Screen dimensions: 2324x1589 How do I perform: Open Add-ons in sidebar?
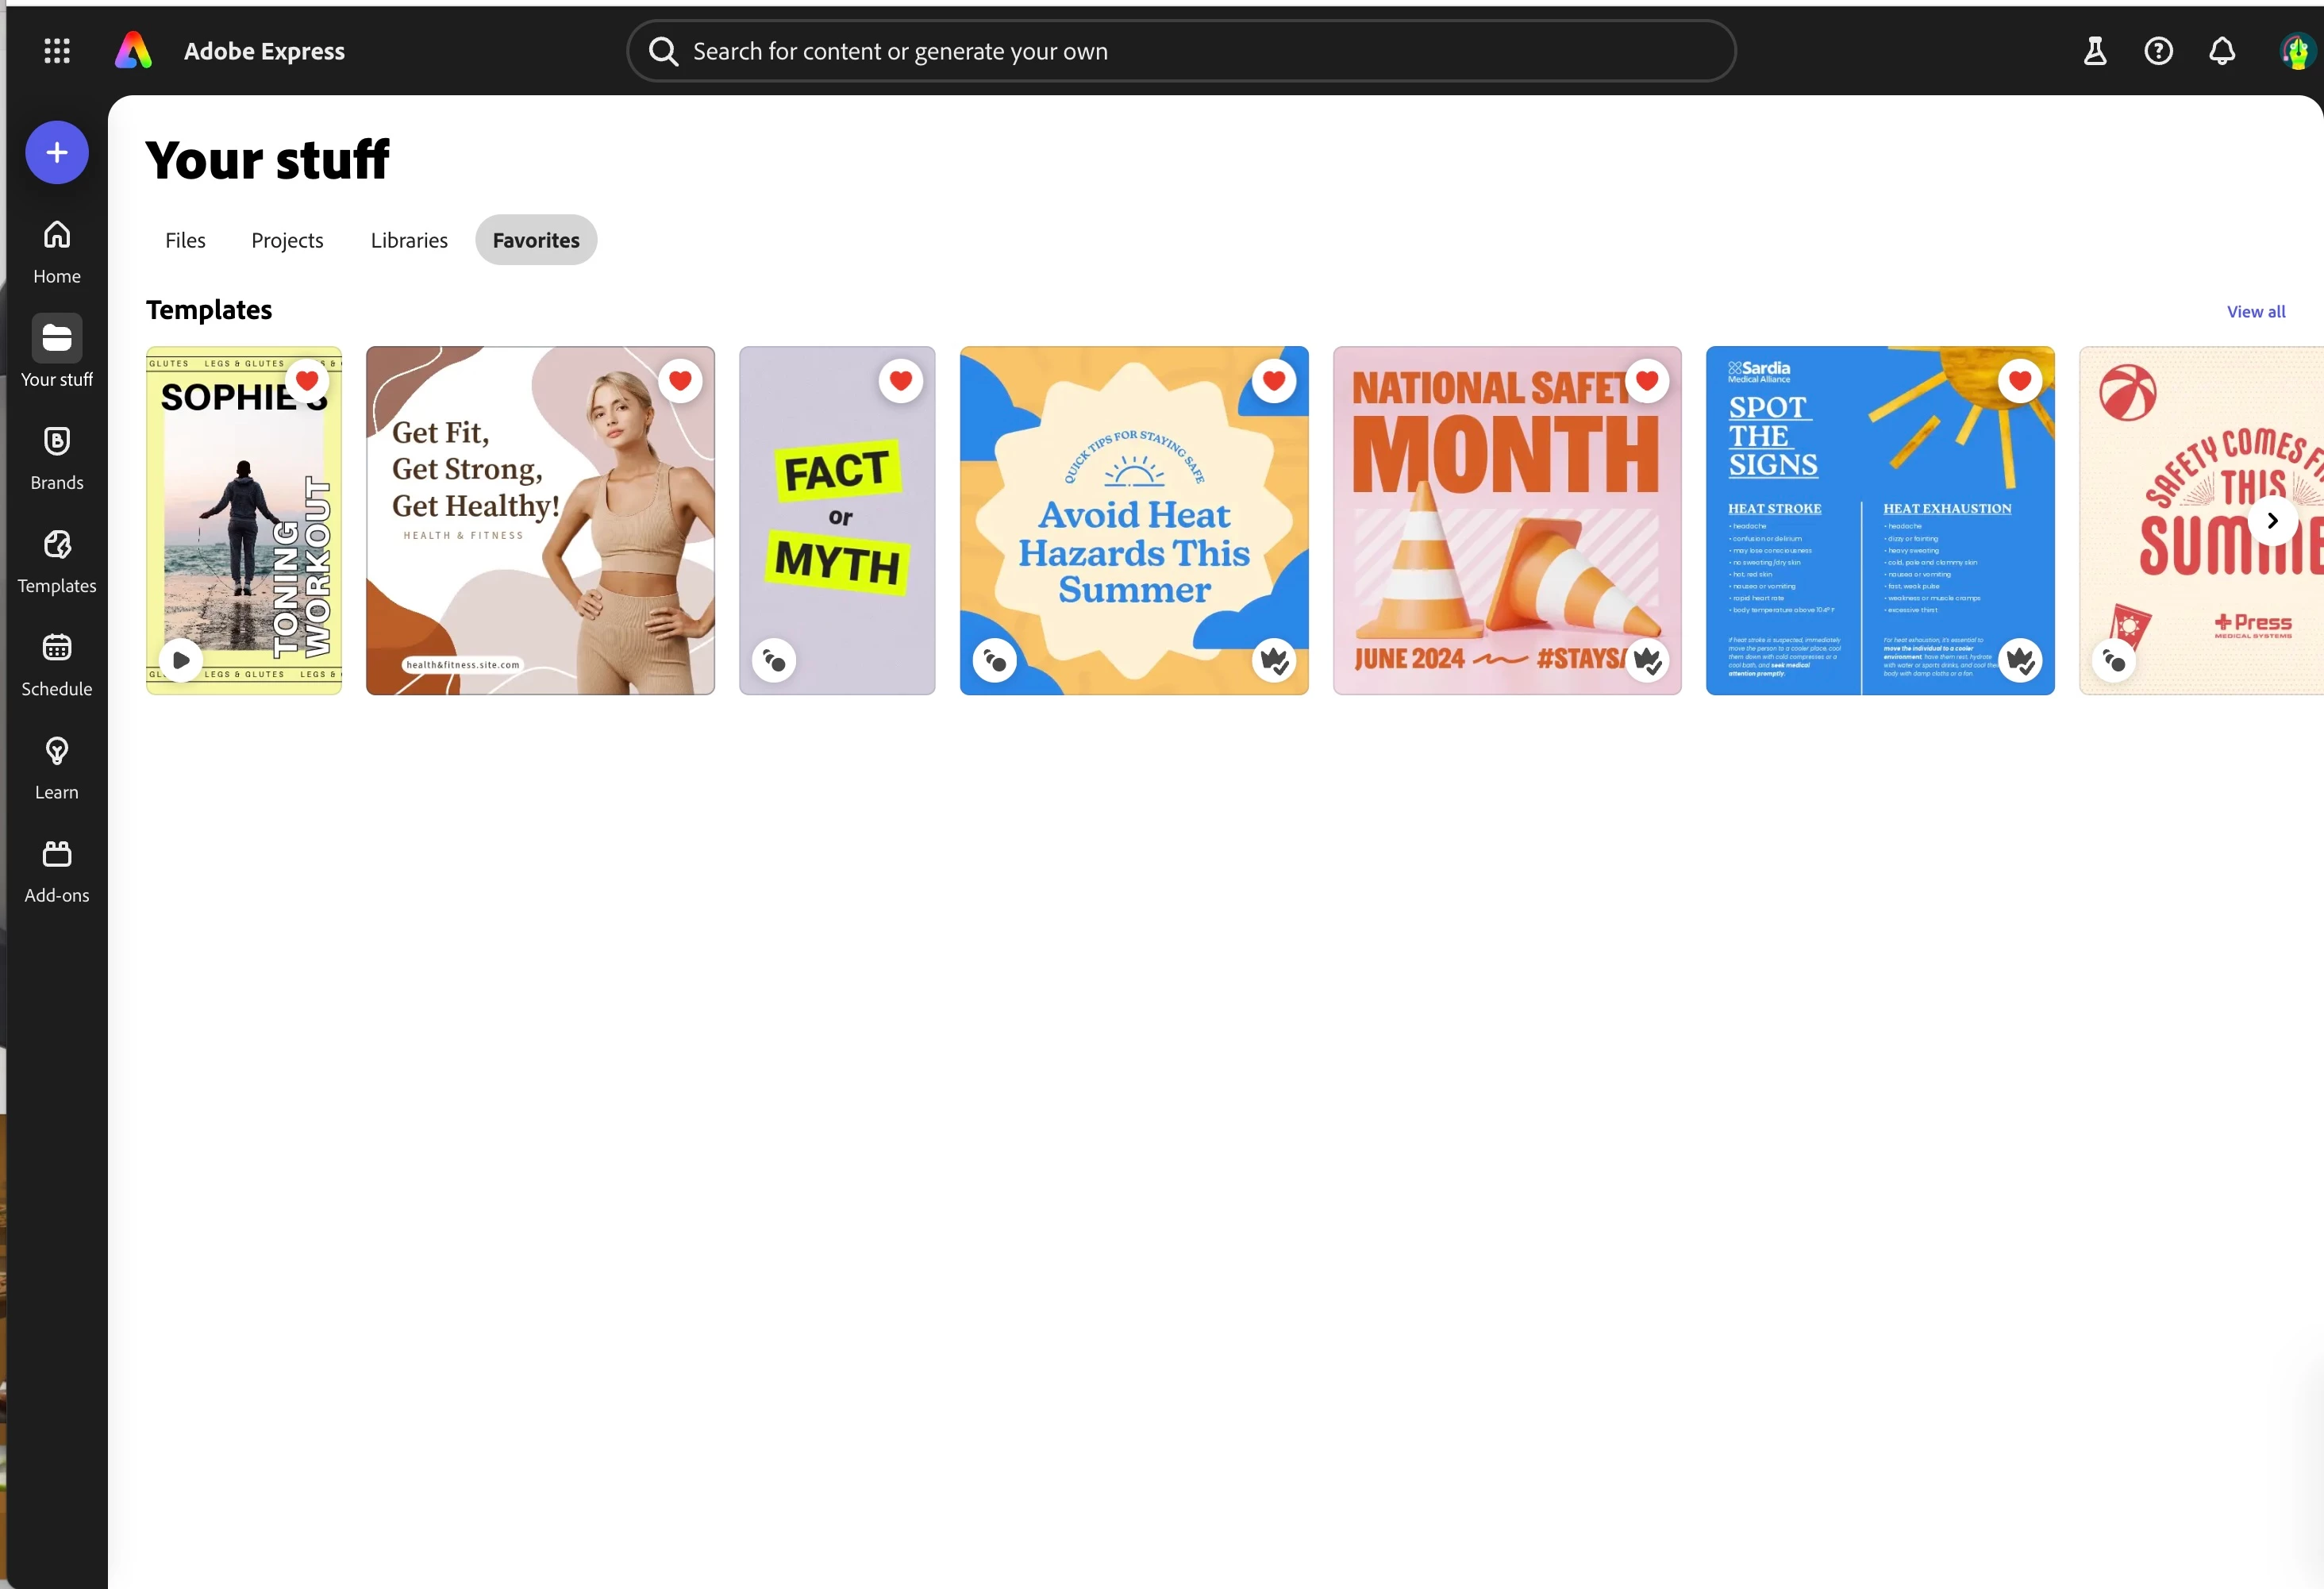point(57,871)
